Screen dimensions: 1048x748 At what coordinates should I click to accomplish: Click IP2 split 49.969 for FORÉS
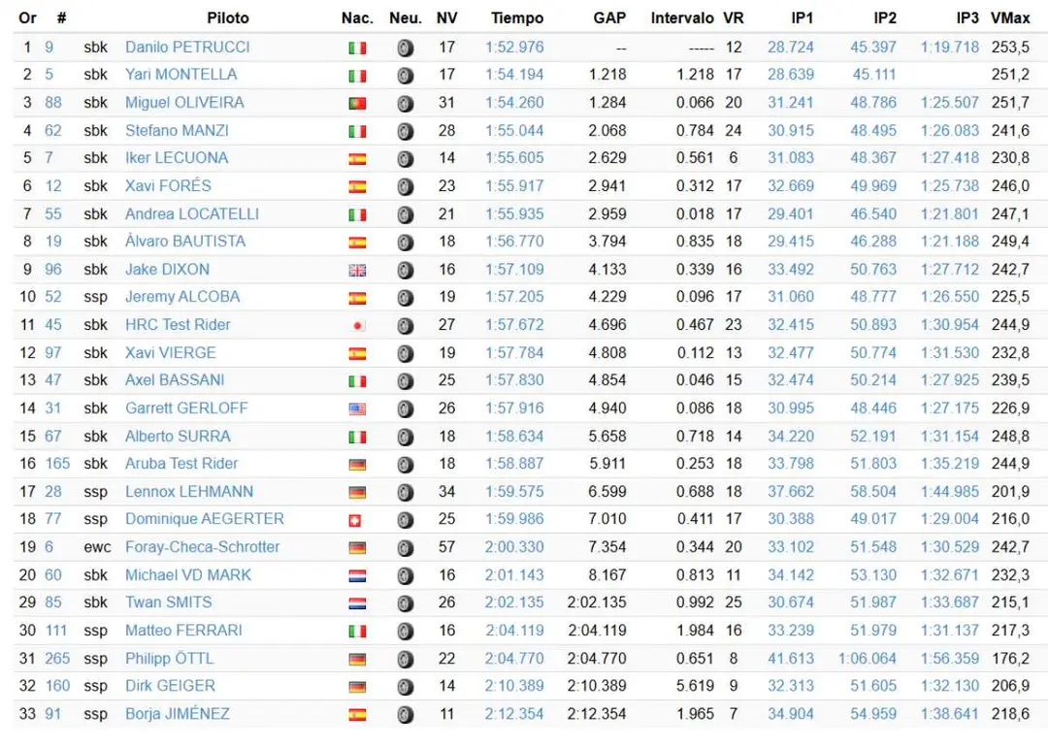pyautogui.click(x=873, y=186)
